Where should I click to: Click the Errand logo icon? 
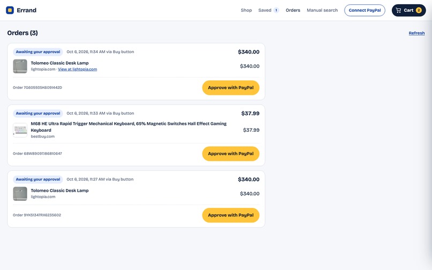[10, 10]
